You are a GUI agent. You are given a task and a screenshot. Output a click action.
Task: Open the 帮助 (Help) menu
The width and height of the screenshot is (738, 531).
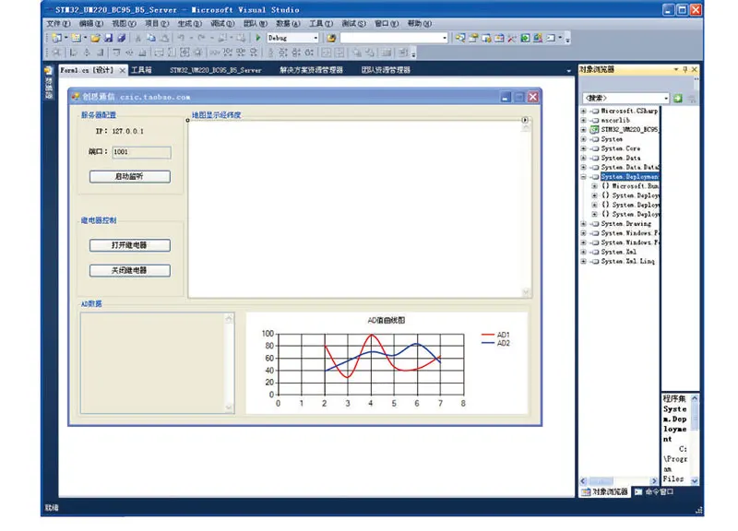pyautogui.click(x=420, y=24)
